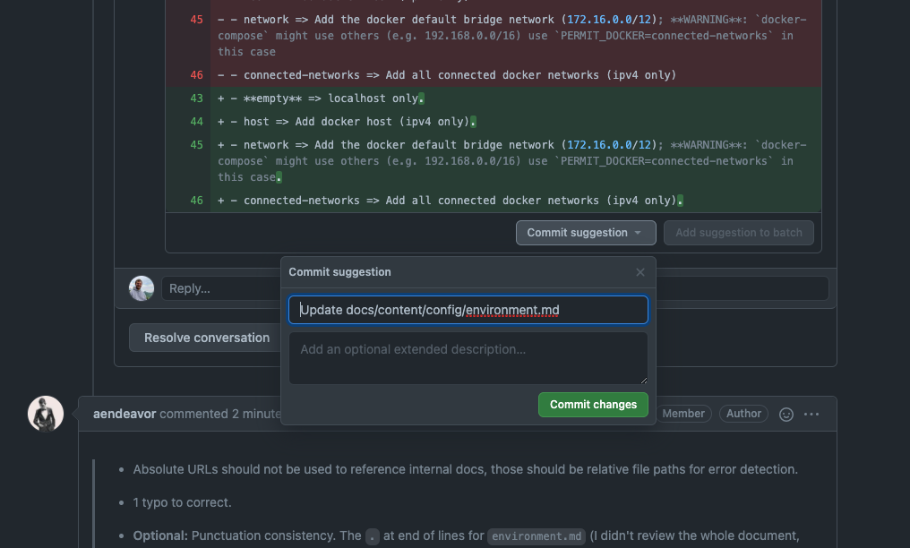Click the green Commit changes button
910x548 pixels.
pos(593,404)
